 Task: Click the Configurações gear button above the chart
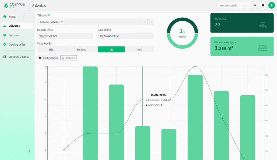coord(48,58)
